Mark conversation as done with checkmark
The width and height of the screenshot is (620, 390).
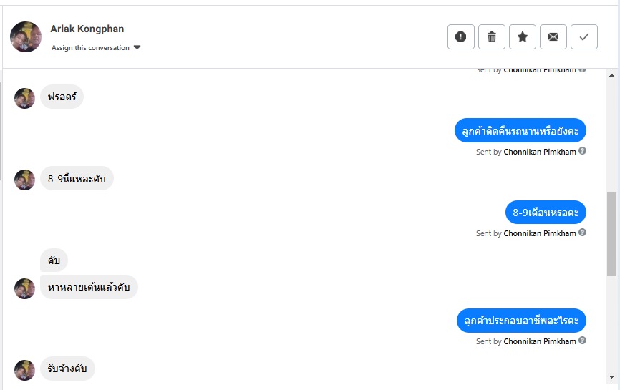[584, 37]
